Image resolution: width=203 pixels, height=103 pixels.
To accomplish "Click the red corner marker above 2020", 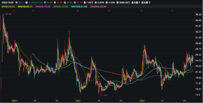I will 14,11.
